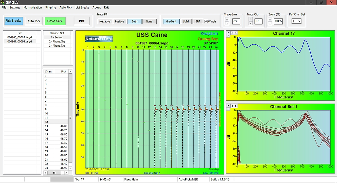Open Normalisation menu
Screen dimensions: 337x183
pyautogui.click(x=33, y=7)
